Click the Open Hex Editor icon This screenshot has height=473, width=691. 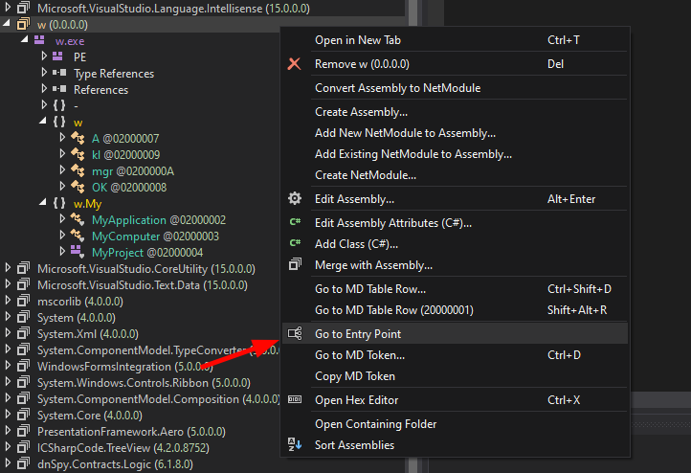(295, 399)
